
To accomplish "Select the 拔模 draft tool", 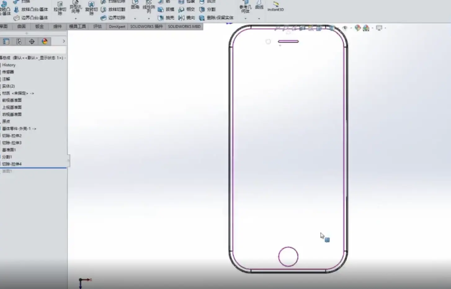I will (166, 10).
